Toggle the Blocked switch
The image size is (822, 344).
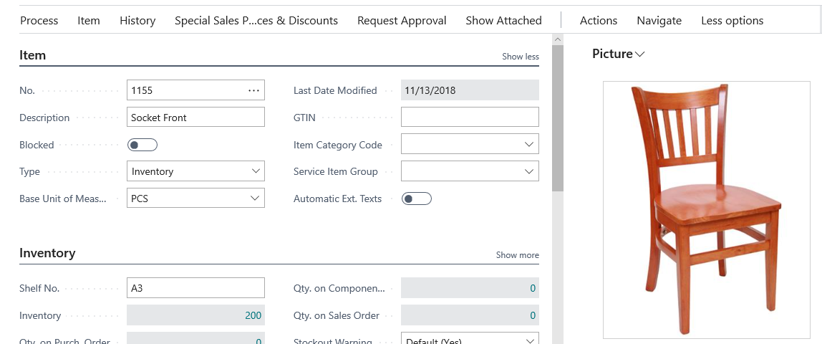tap(142, 145)
